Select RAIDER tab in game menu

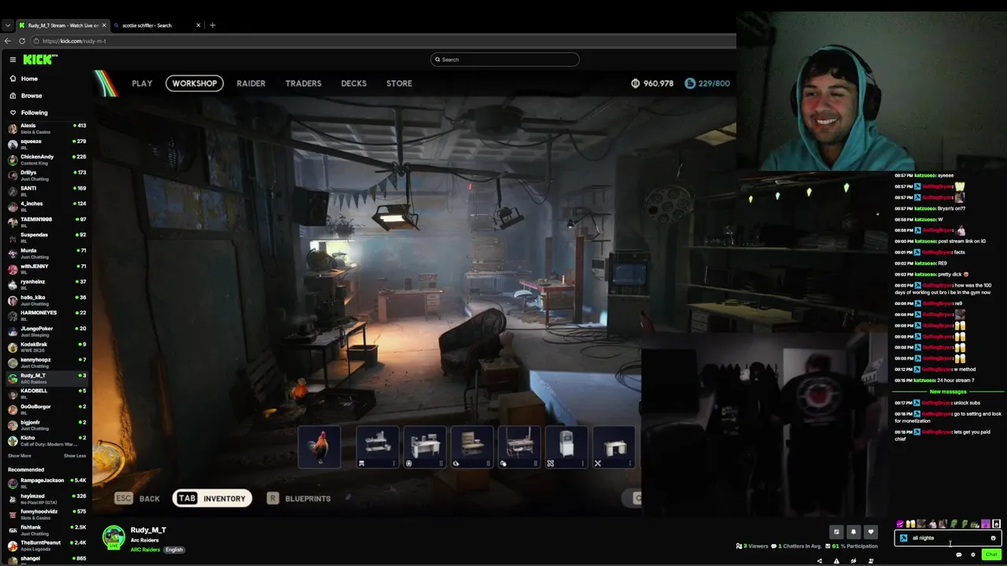coord(251,83)
